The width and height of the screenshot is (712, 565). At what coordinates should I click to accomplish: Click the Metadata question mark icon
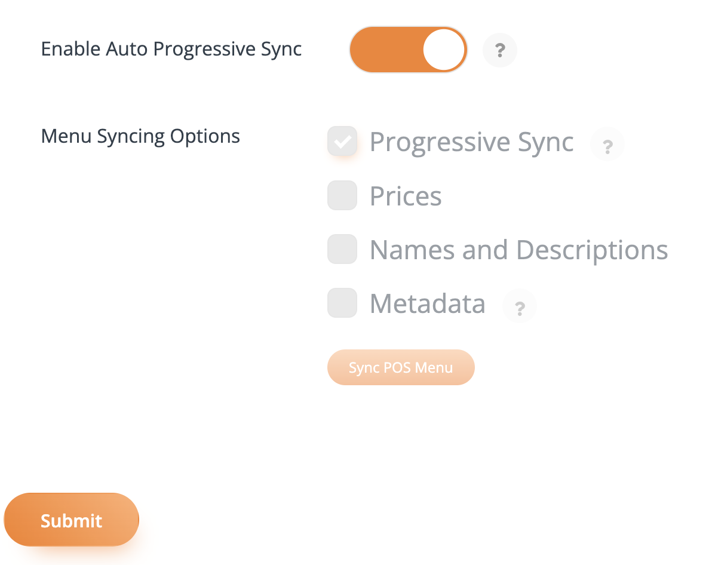pos(520,306)
